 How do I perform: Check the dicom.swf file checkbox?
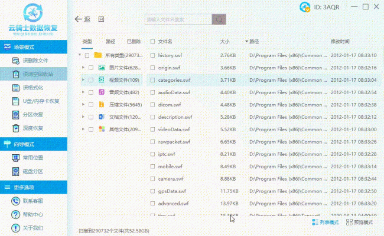pos(152,105)
